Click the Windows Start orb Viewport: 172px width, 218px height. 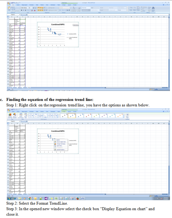pos(9,198)
